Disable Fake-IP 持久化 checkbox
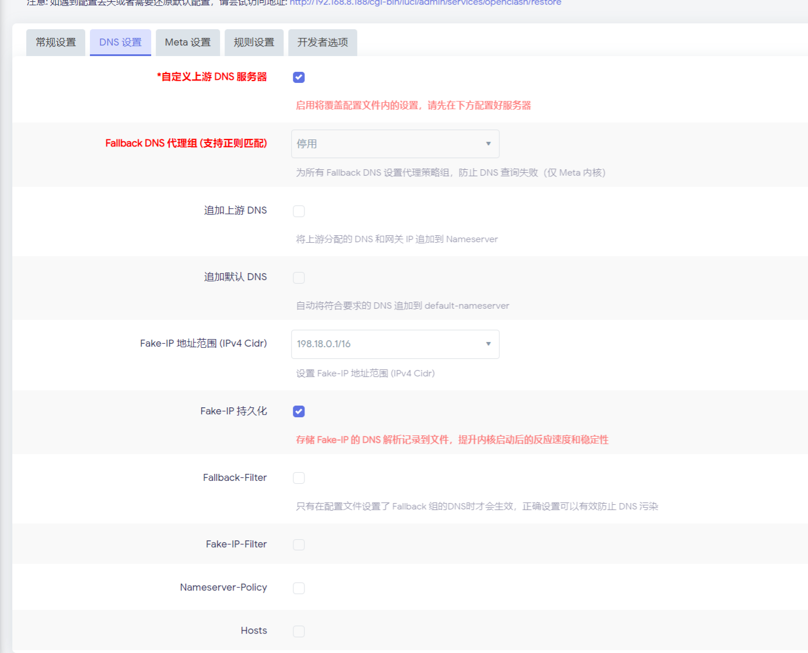This screenshot has height=653, width=808. 299,412
